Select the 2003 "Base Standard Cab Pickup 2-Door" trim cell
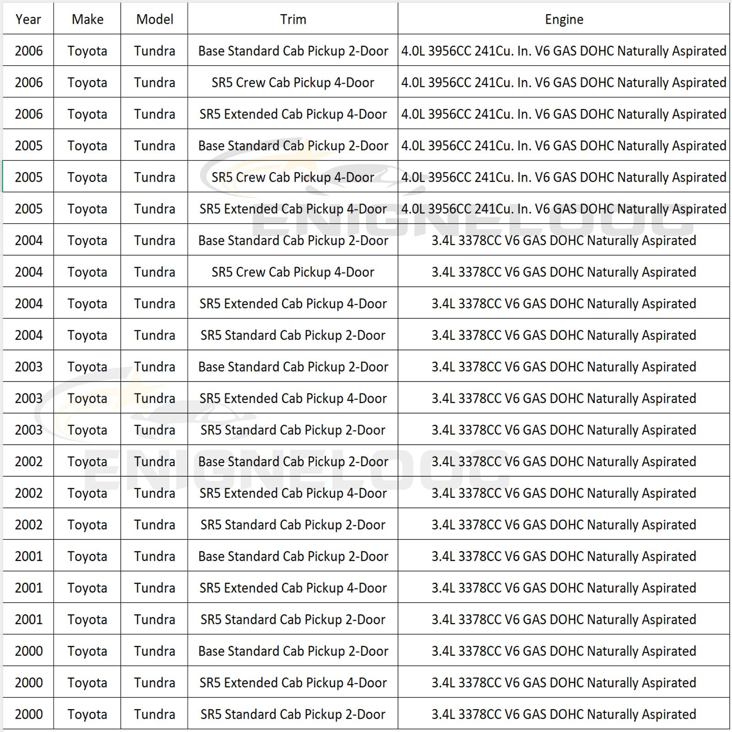The image size is (732, 732). click(293, 366)
